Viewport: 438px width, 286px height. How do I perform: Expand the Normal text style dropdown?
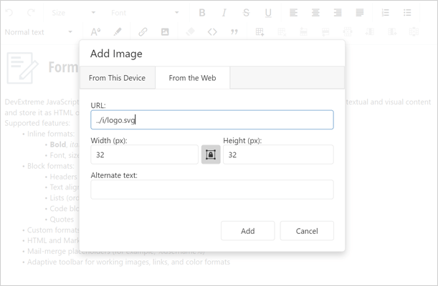coord(39,32)
